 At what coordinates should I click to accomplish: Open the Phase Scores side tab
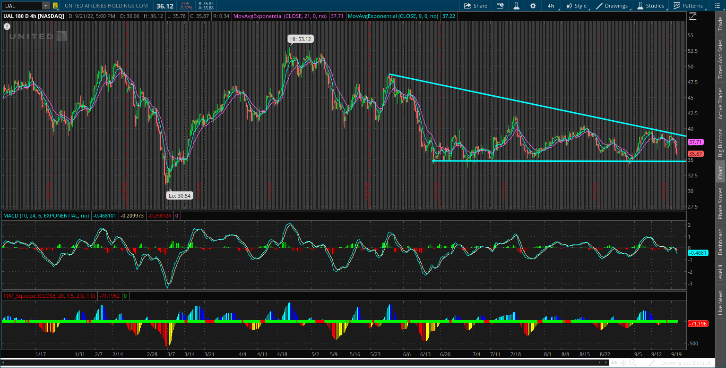point(720,203)
